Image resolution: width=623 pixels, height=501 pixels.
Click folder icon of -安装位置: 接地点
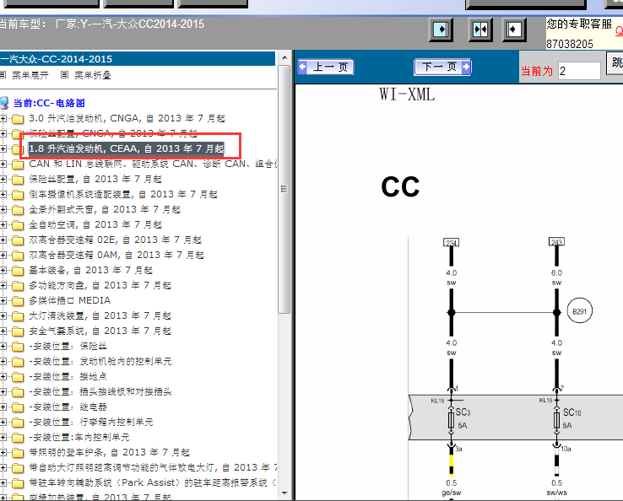click(x=18, y=377)
